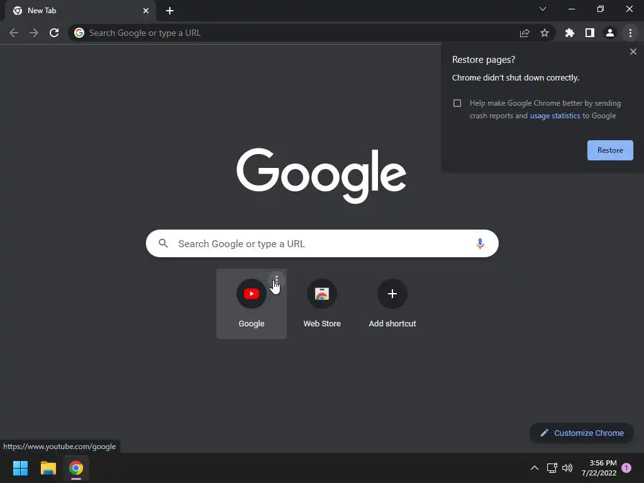Click the Google logo doodle
Image resolution: width=644 pixels, height=483 pixels.
[x=321, y=176]
